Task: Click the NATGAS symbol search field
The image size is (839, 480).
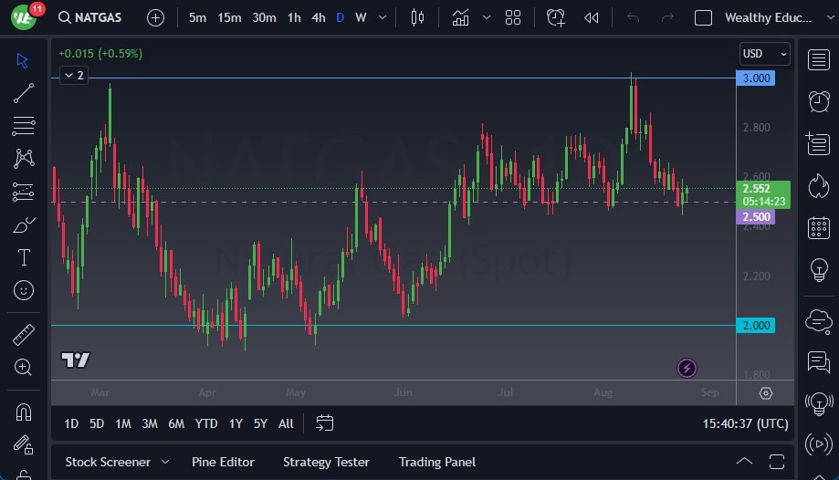Action: [91, 17]
